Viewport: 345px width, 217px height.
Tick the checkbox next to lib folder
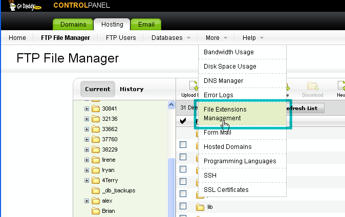[183, 206]
